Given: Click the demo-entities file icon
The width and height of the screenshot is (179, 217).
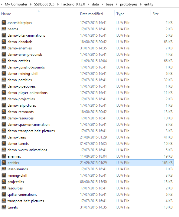Looking at the screenshot, I should point(4,61).
